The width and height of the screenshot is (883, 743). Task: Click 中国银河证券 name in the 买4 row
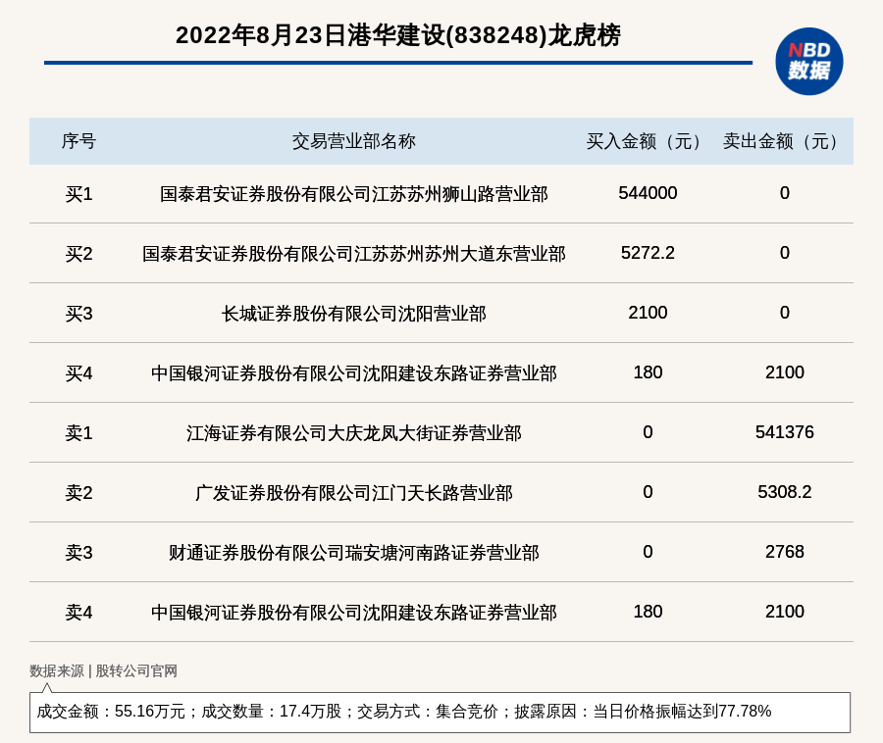pyautogui.click(x=353, y=373)
